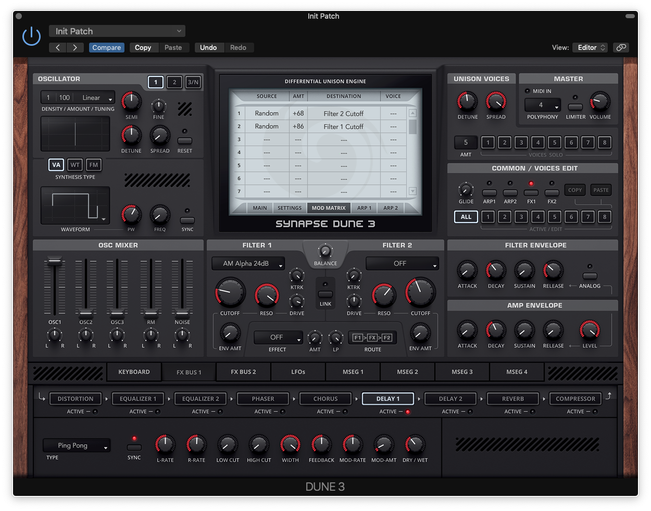Viewport: 651px width, 511px height.
Task: Go to next preset with right arrow
Action: tap(75, 47)
